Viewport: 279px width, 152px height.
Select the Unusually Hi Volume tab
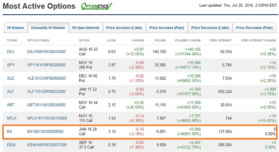[x=48, y=28]
